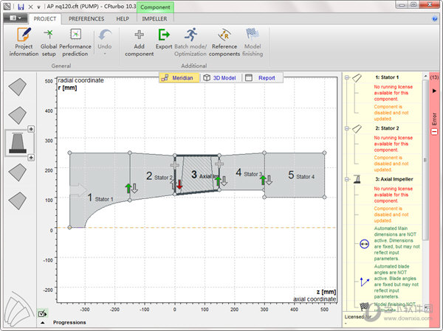Select the fourth component thumbnail in sidebar
Screen dimensions: 443x331
click(x=18, y=172)
